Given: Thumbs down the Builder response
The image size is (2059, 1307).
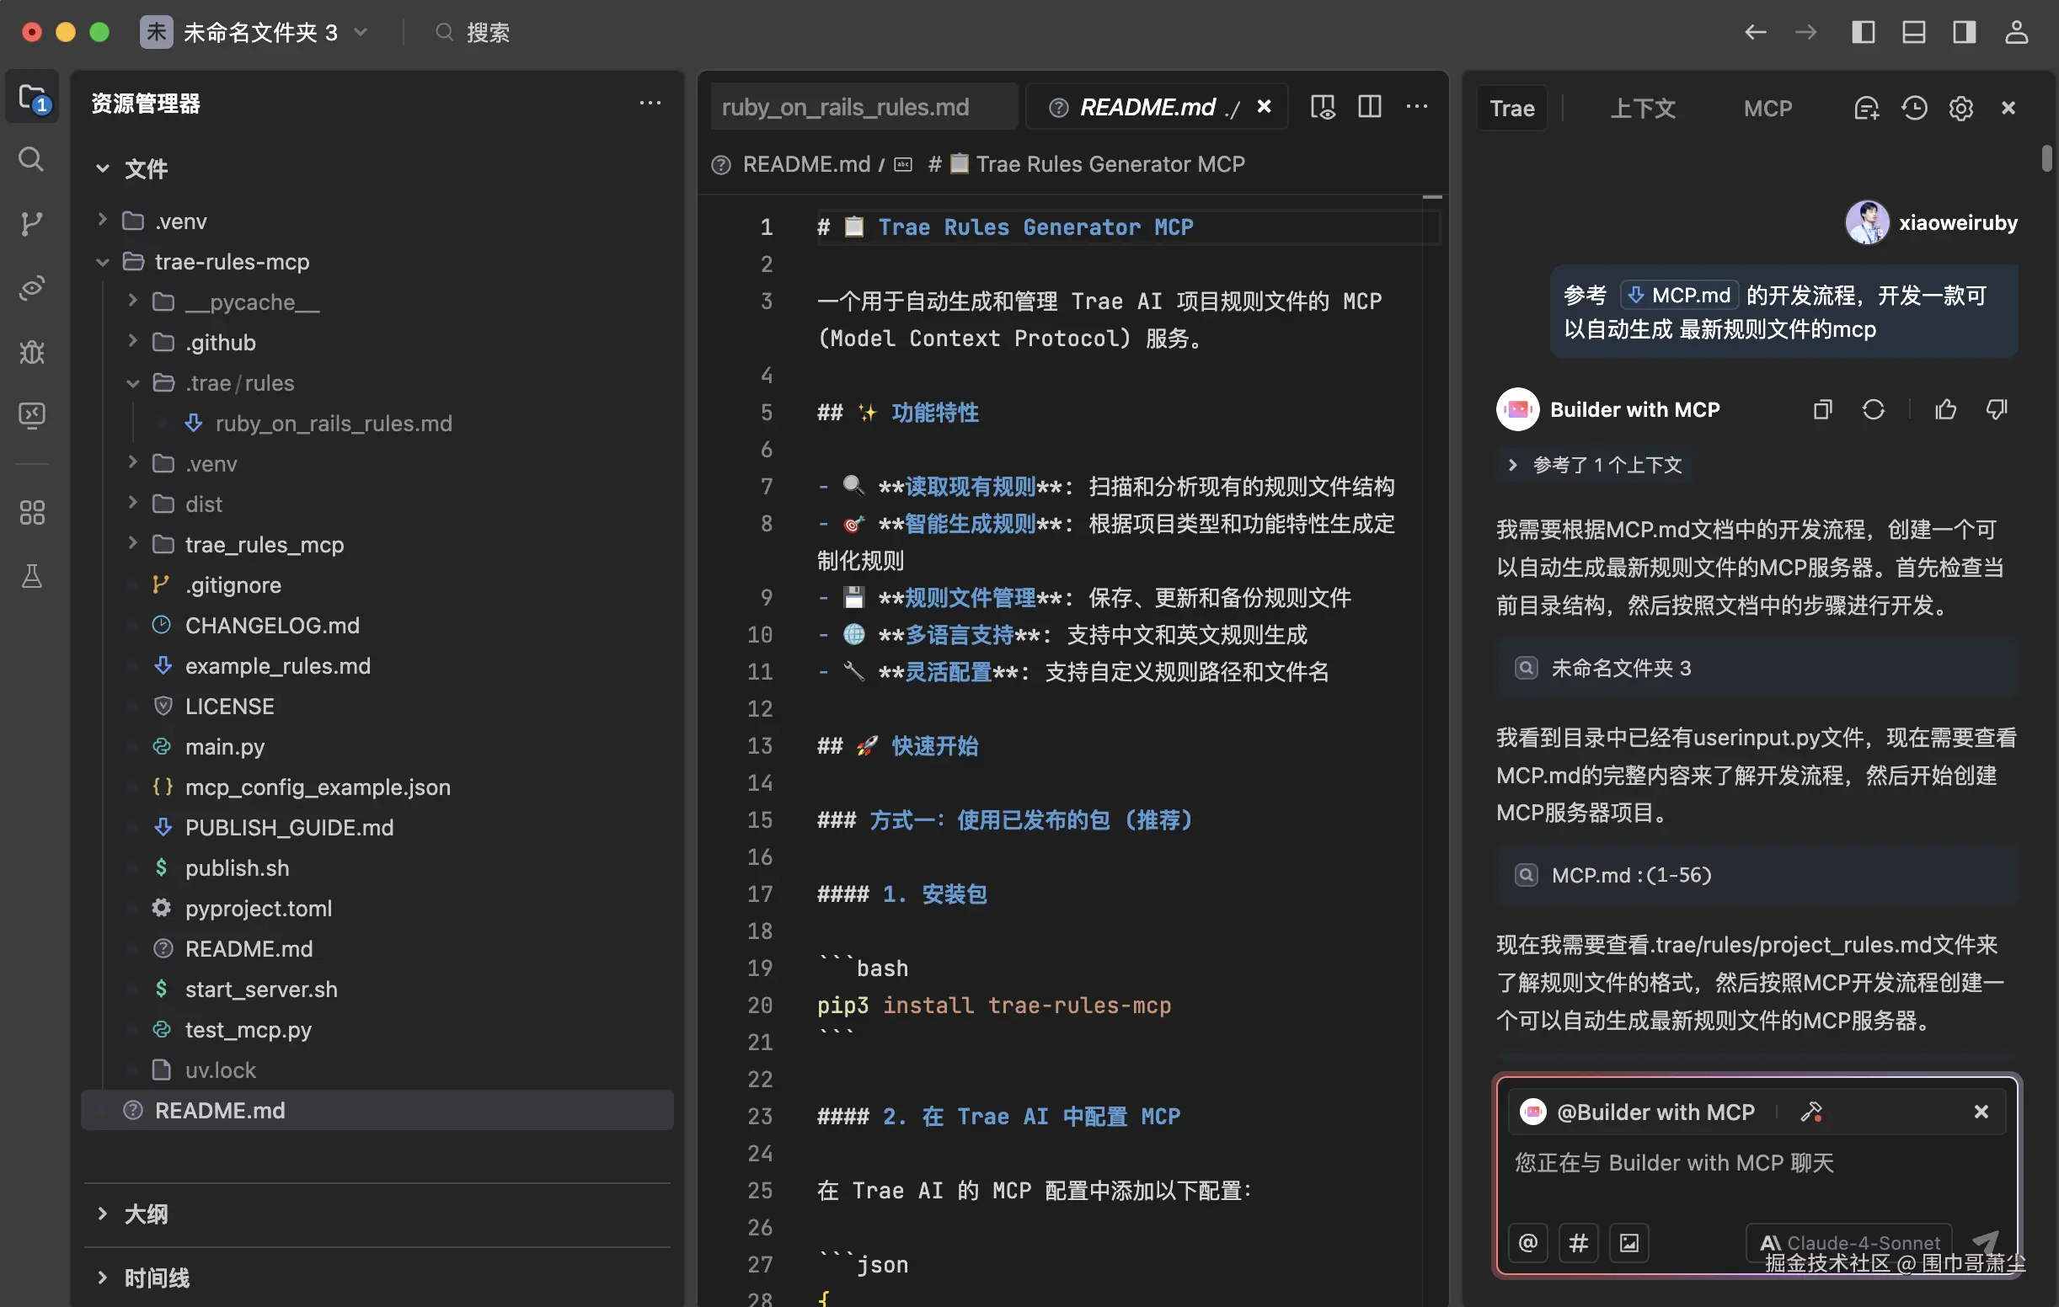Looking at the screenshot, I should (x=1997, y=409).
